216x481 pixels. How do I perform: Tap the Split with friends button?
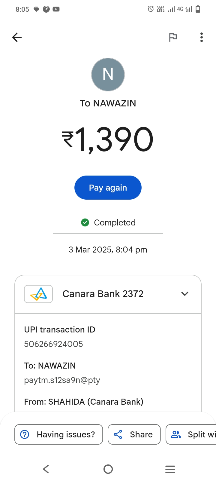192,434
